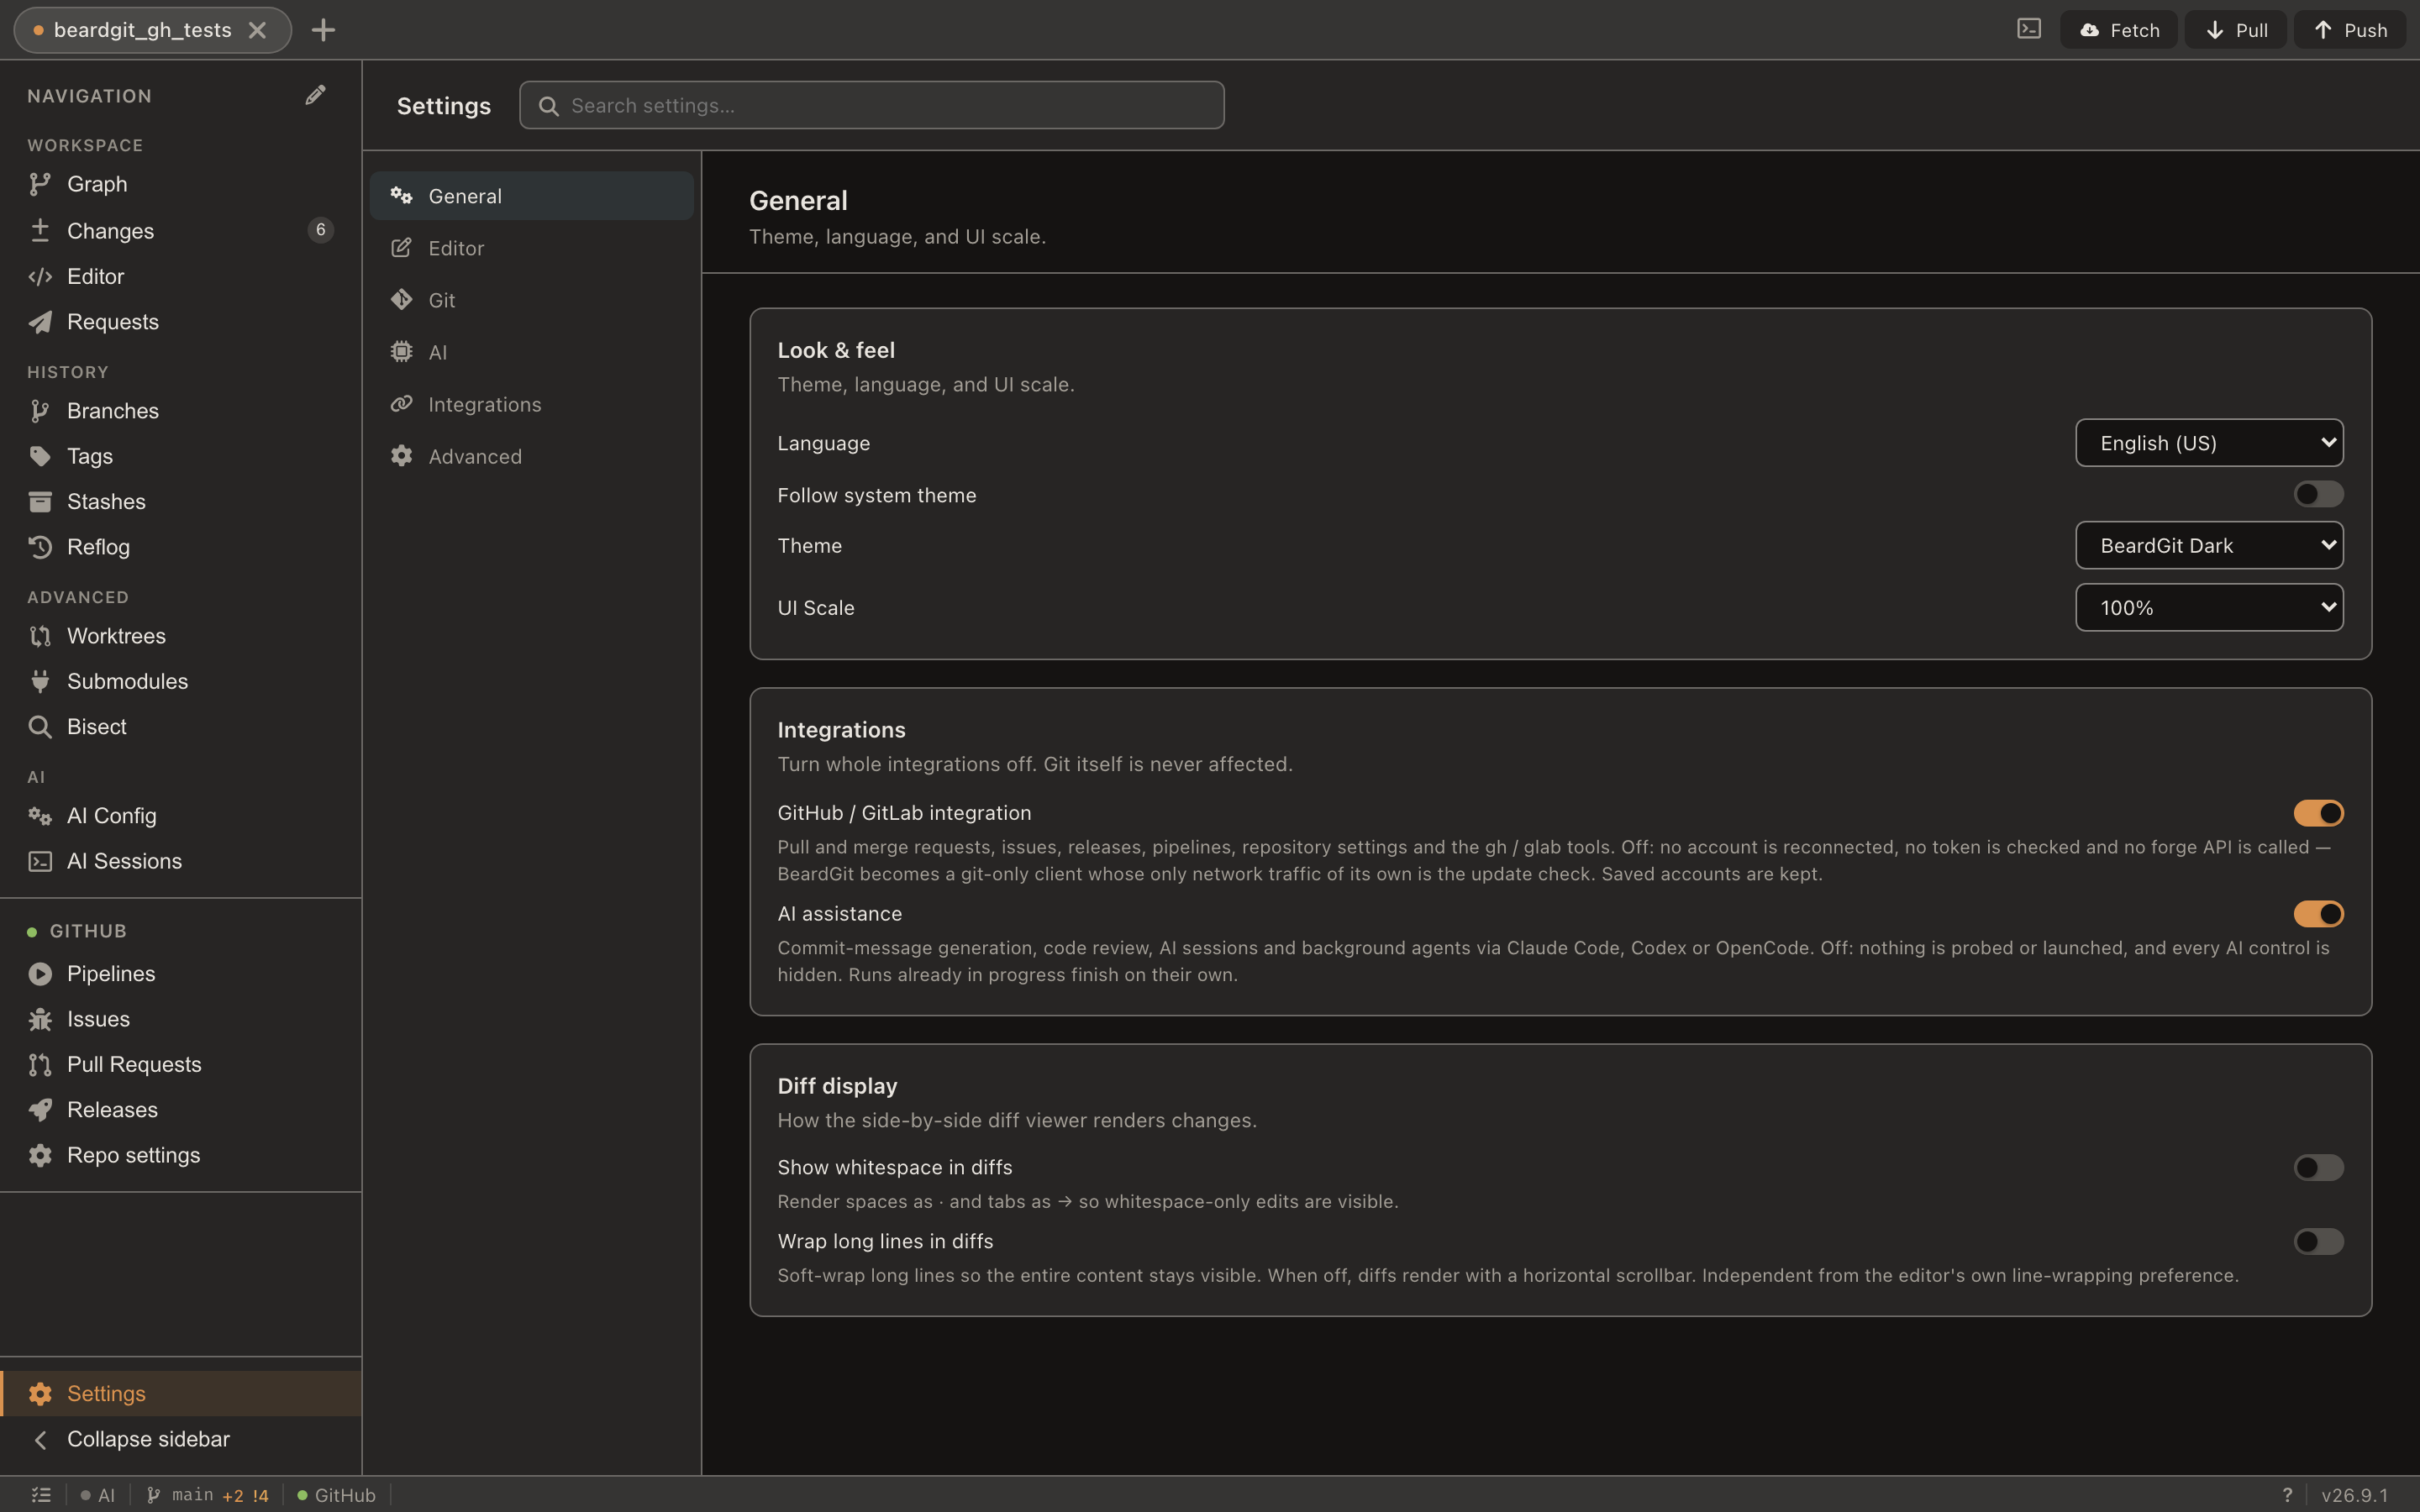Toggle Follow system theme switch
Screen dimensions: 2420x1512
[2318, 494]
